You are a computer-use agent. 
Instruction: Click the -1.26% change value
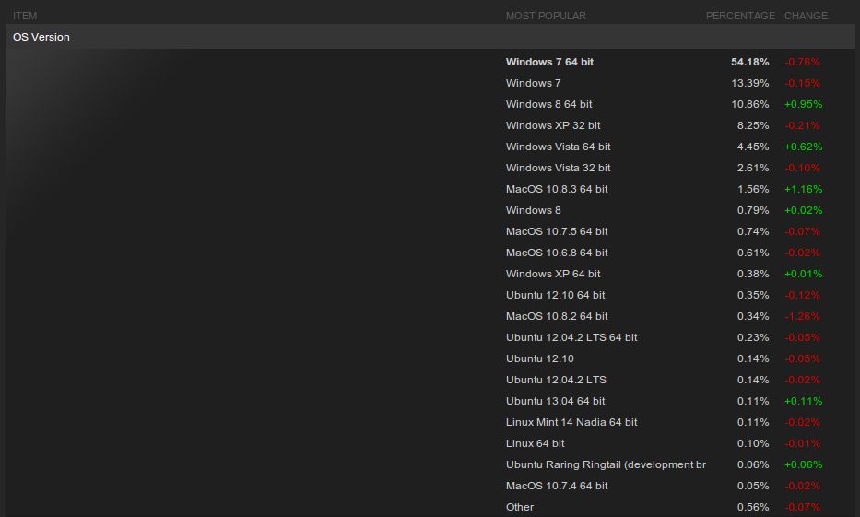[803, 316]
